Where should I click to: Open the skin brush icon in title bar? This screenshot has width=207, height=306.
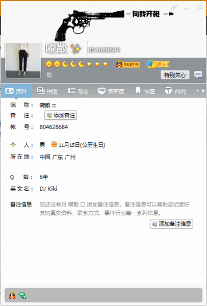[x=174, y=8]
